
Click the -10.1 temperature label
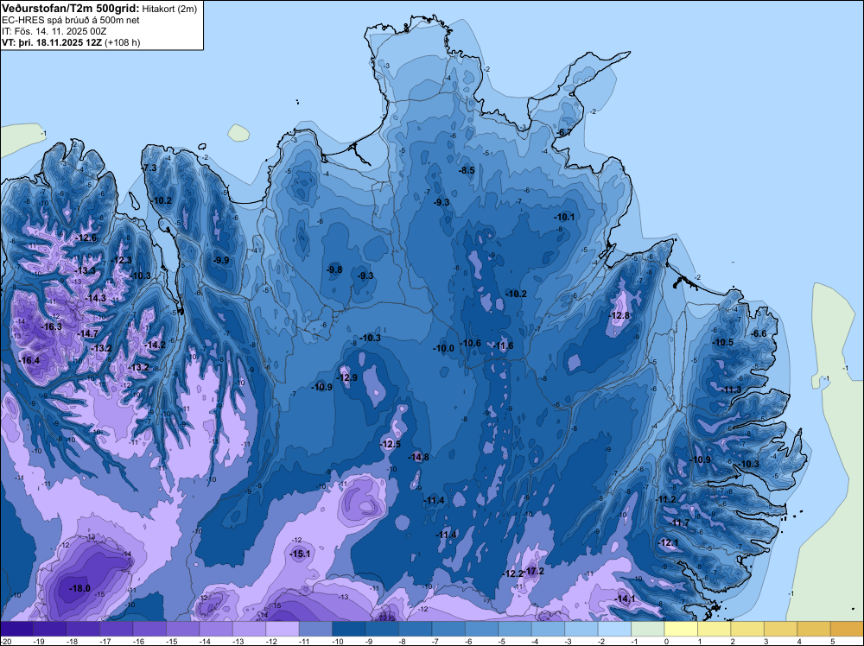[x=564, y=217]
